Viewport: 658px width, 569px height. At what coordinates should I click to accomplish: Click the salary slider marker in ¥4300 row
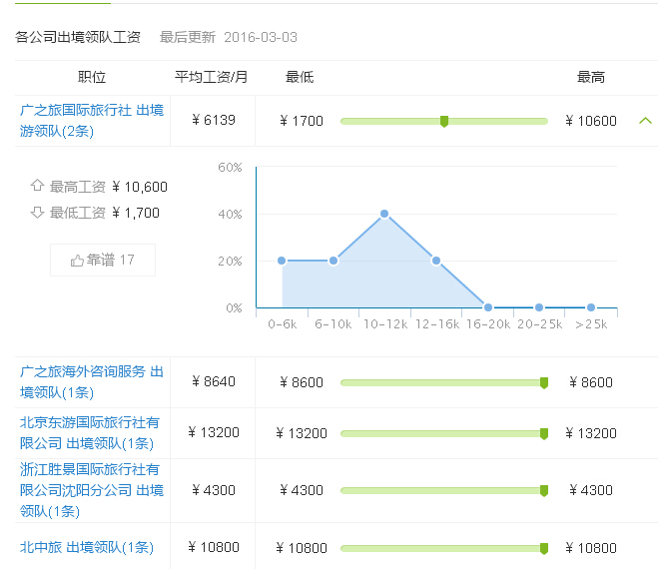click(544, 490)
